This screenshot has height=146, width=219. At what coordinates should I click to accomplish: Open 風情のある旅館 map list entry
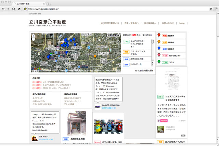137,59
